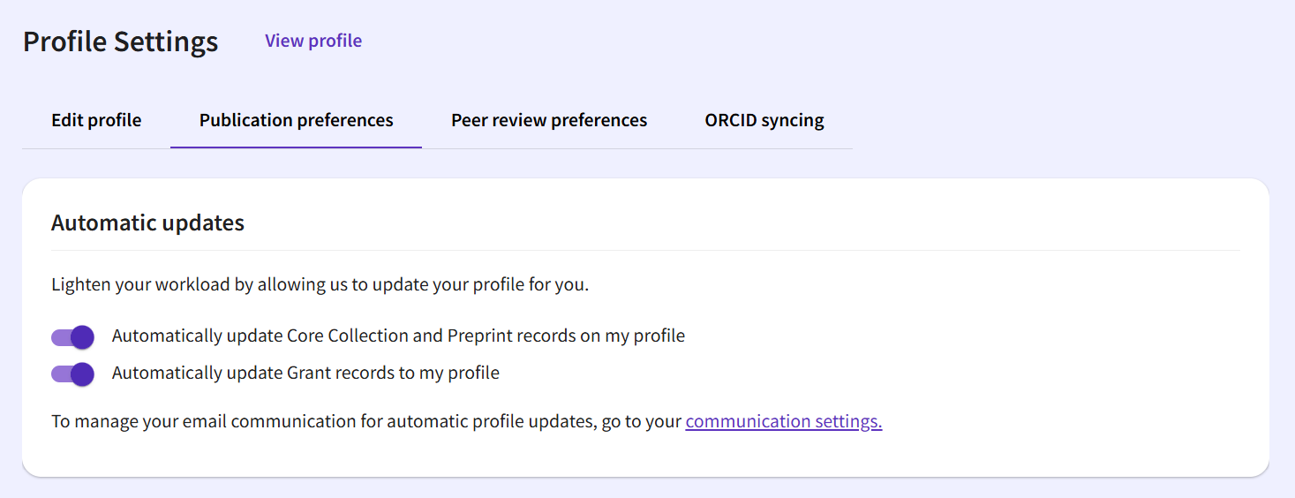The width and height of the screenshot is (1295, 498).
Task: Click empty lavender area right of ORCID syncing
Action: coord(1059,120)
